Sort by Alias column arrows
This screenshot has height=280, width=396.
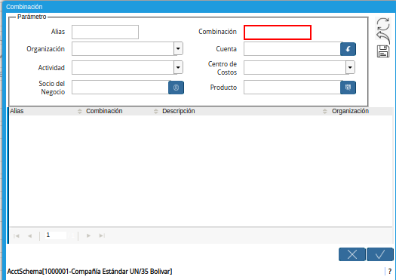click(79, 111)
